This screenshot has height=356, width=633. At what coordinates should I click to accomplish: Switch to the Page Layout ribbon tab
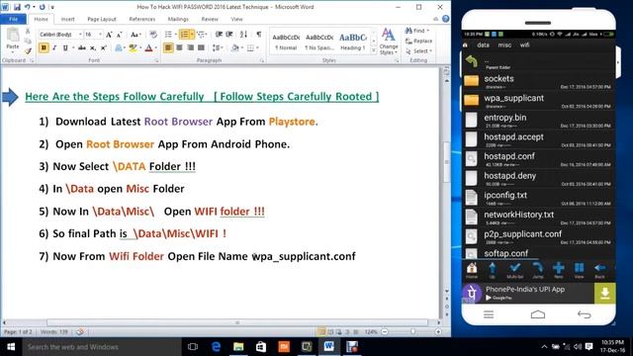coord(102,20)
